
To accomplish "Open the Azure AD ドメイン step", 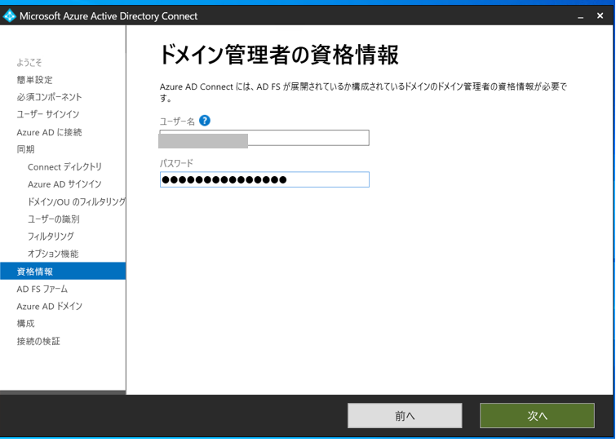I will (x=50, y=306).
